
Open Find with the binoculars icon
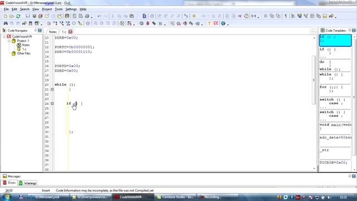pos(6,23)
